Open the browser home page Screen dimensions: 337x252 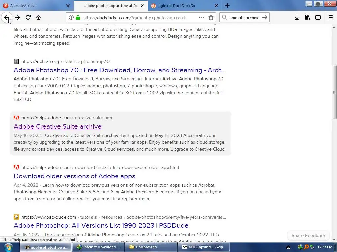pyautogui.click(x=39, y=18)
